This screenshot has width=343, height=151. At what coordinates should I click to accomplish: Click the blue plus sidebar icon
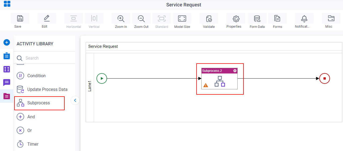(7, 42)
